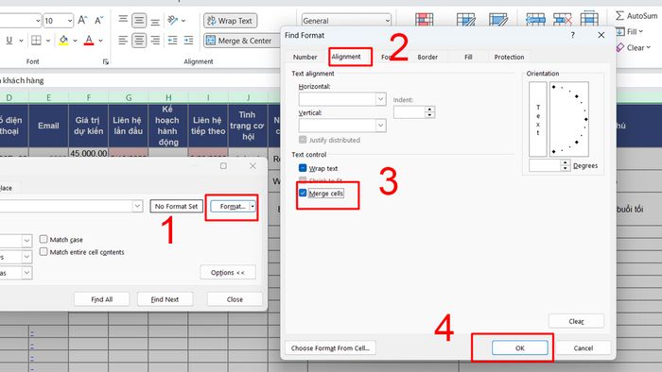Click the Indent value field

pyautogui.click(x=409, y=112)
